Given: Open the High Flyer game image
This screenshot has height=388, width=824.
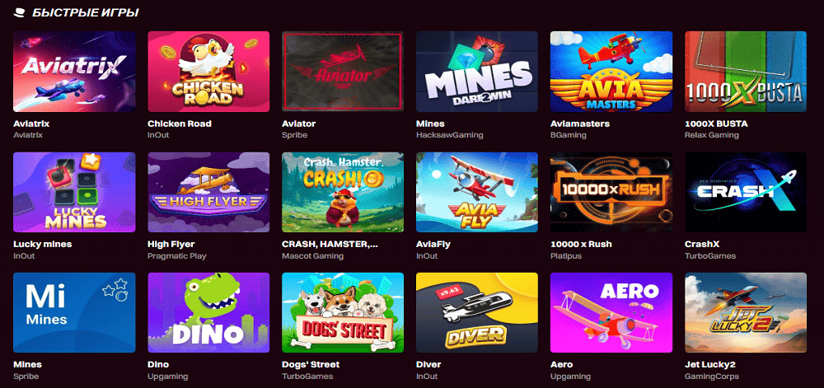Looking at the screenshot, I should pos(208,192).
